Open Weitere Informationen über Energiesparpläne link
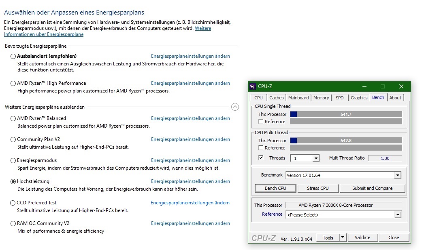Image resolution: width=441 pixels, height=250 pixels. click(x=44, y=34)
